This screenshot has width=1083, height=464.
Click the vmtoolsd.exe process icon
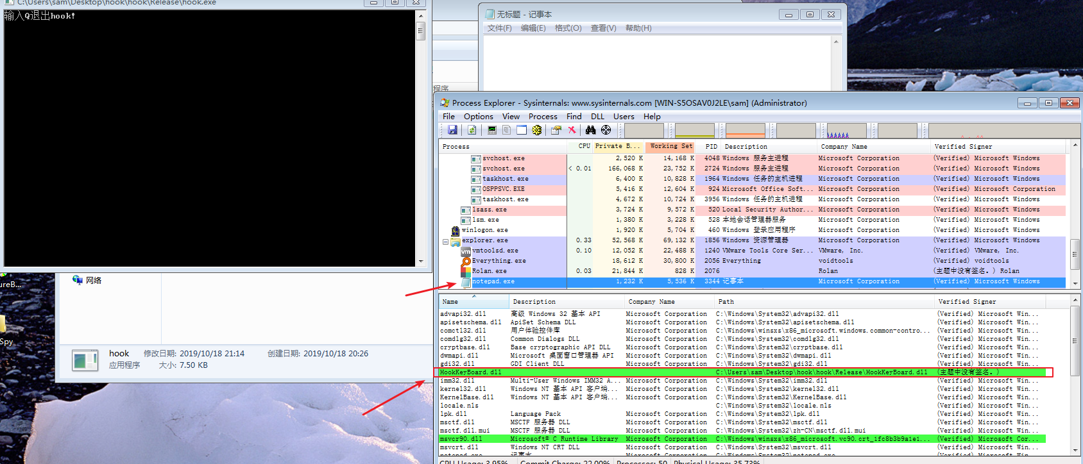click(466, 251)
